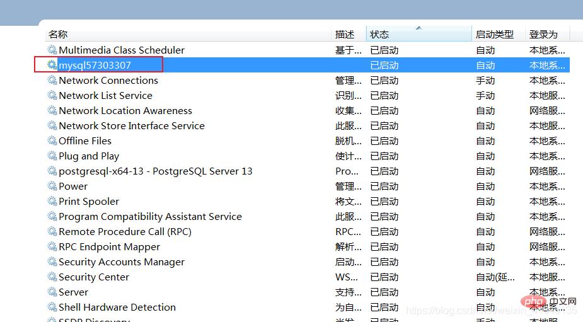
Task: Click the gear icon beside mysql57303307
Action: (52, 65)
